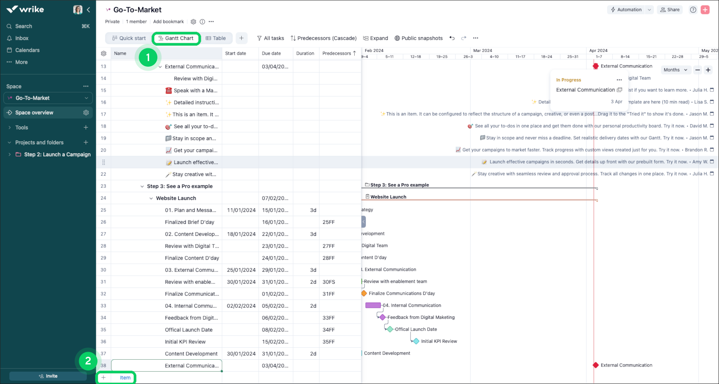Screen dimensions: 719x384
Task: Click the Offical Launch Date milestone diamond
Action: [x=389, y=329]
